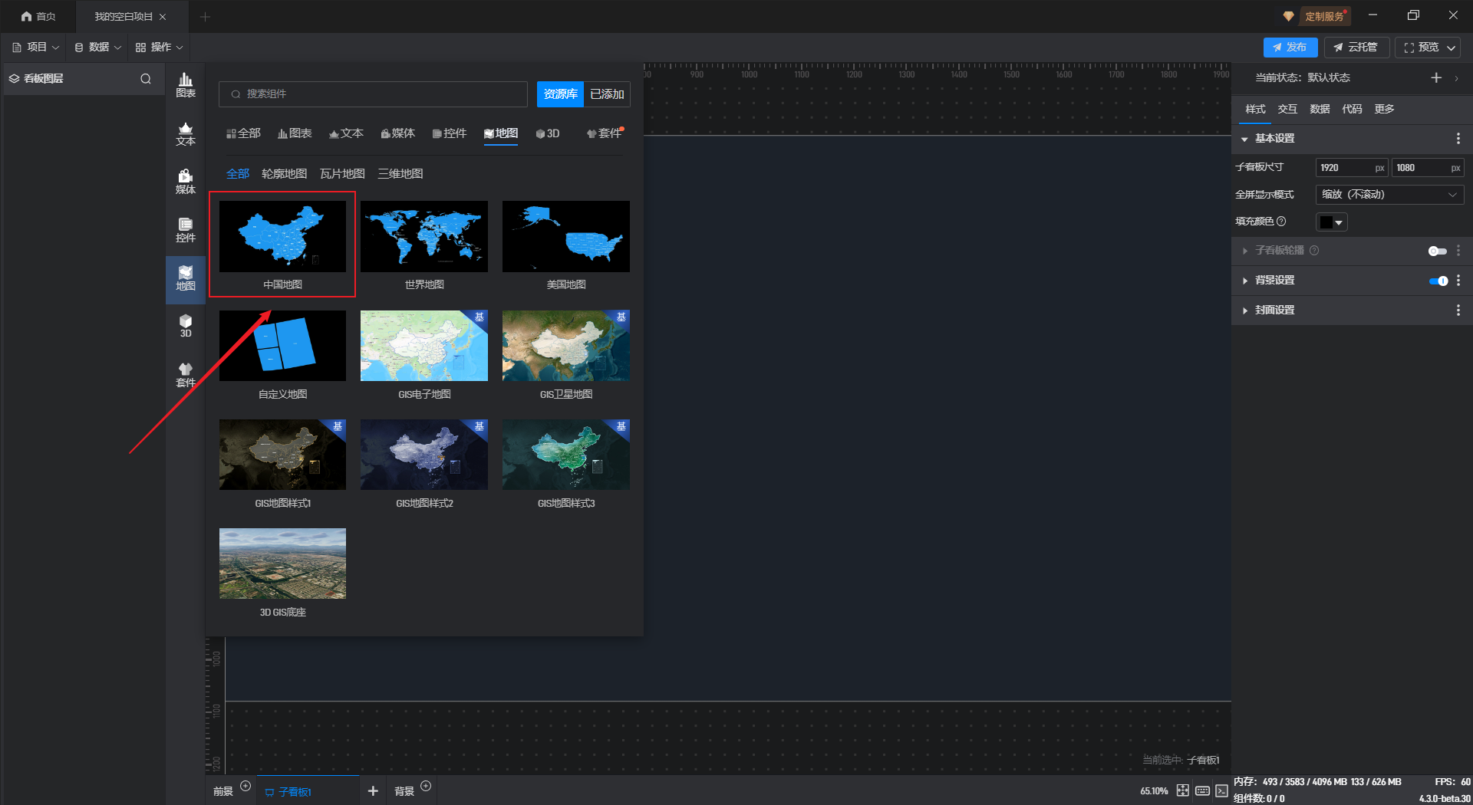
Task: Select the 世界地图 thumbnail
Action: [x=424, y=237]
